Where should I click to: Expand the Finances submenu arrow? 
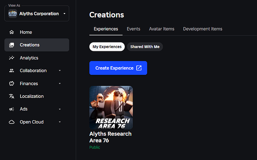click(x=60, y=83)
